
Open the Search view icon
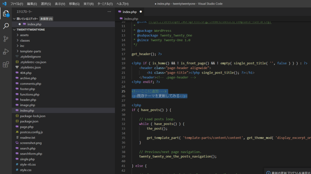click(6, 26)
